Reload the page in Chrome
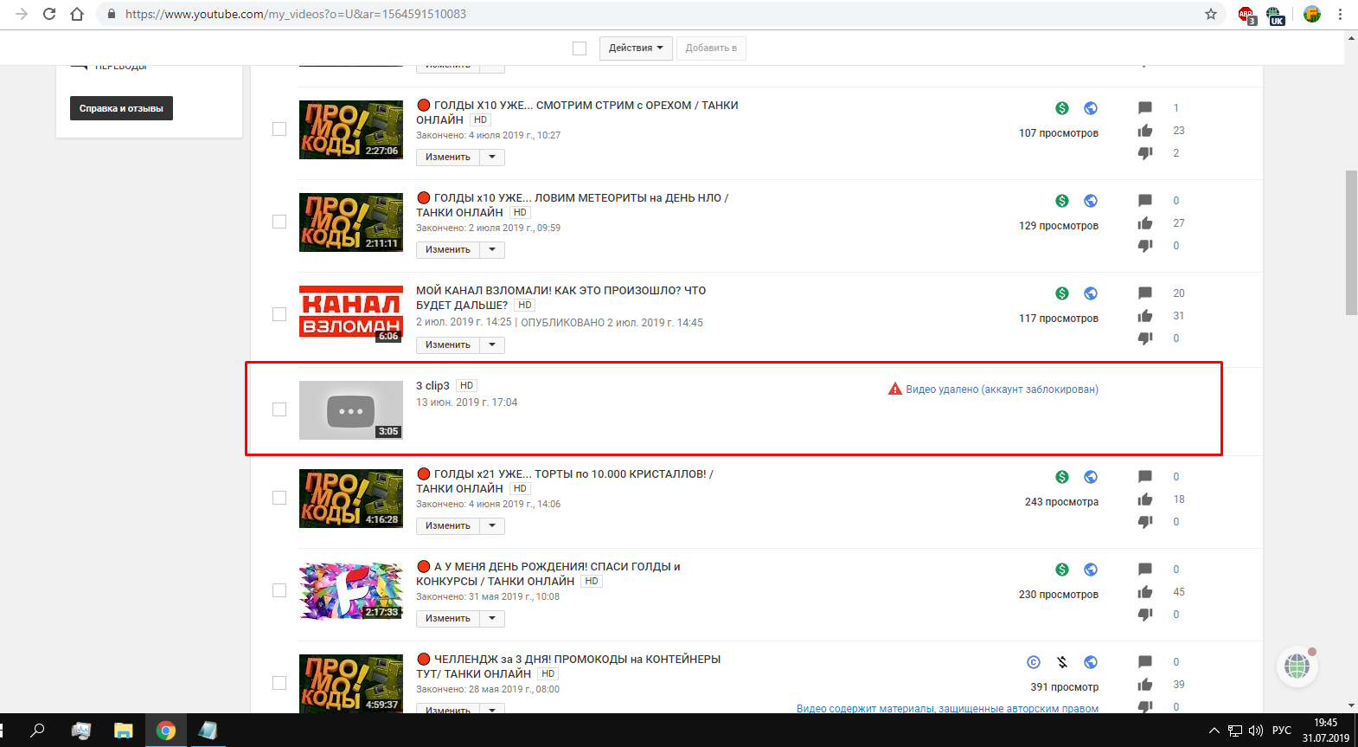1358x747 pixels. point(49,14)
